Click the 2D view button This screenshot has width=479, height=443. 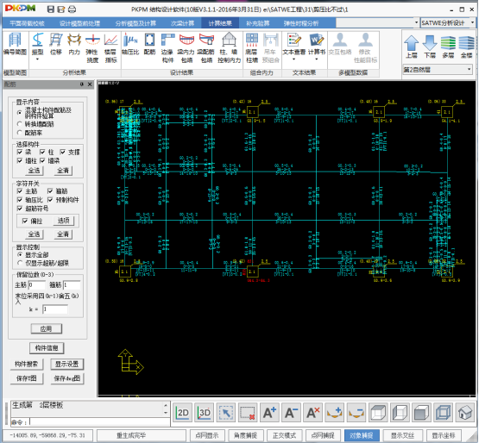click(x=182, y=413)
